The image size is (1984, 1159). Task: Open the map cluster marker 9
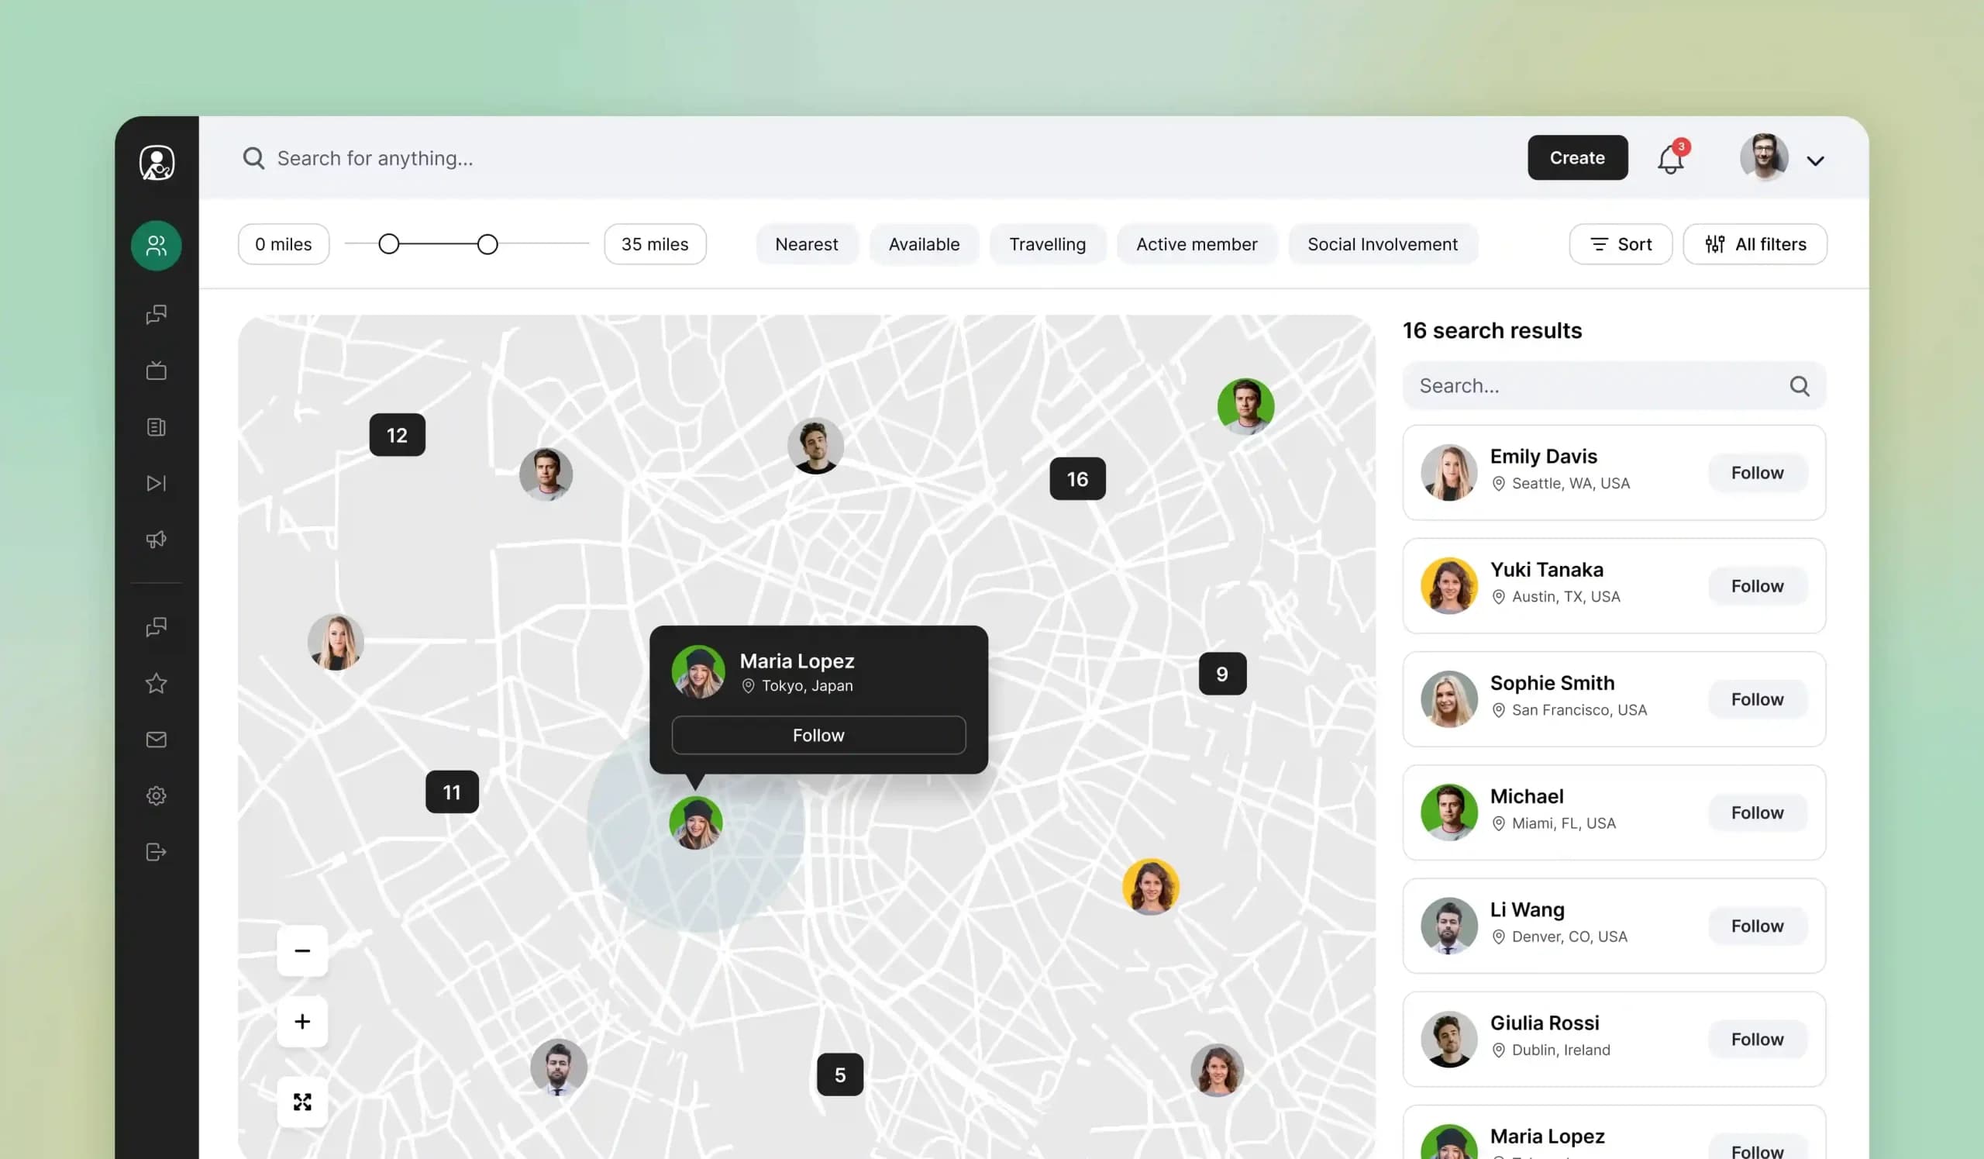(1223, 674)
